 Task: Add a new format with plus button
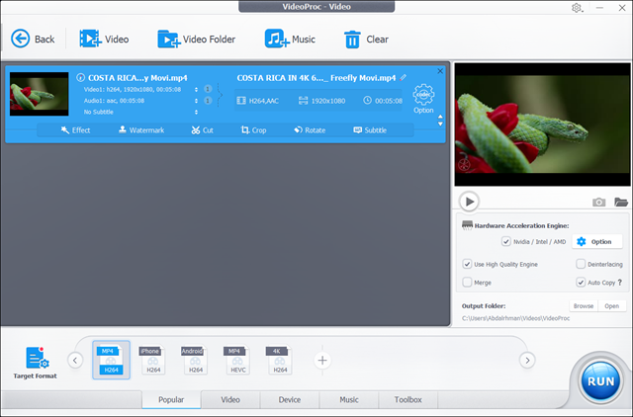click(322, 360)
